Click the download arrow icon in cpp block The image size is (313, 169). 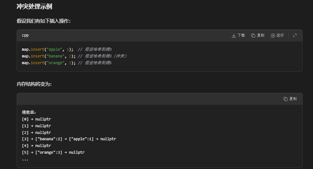coord(234,35)
